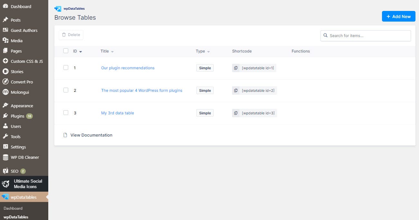Copy the shortcode icon for table id=1
This screenshot has width=419, height=220.
pos(236,68)
